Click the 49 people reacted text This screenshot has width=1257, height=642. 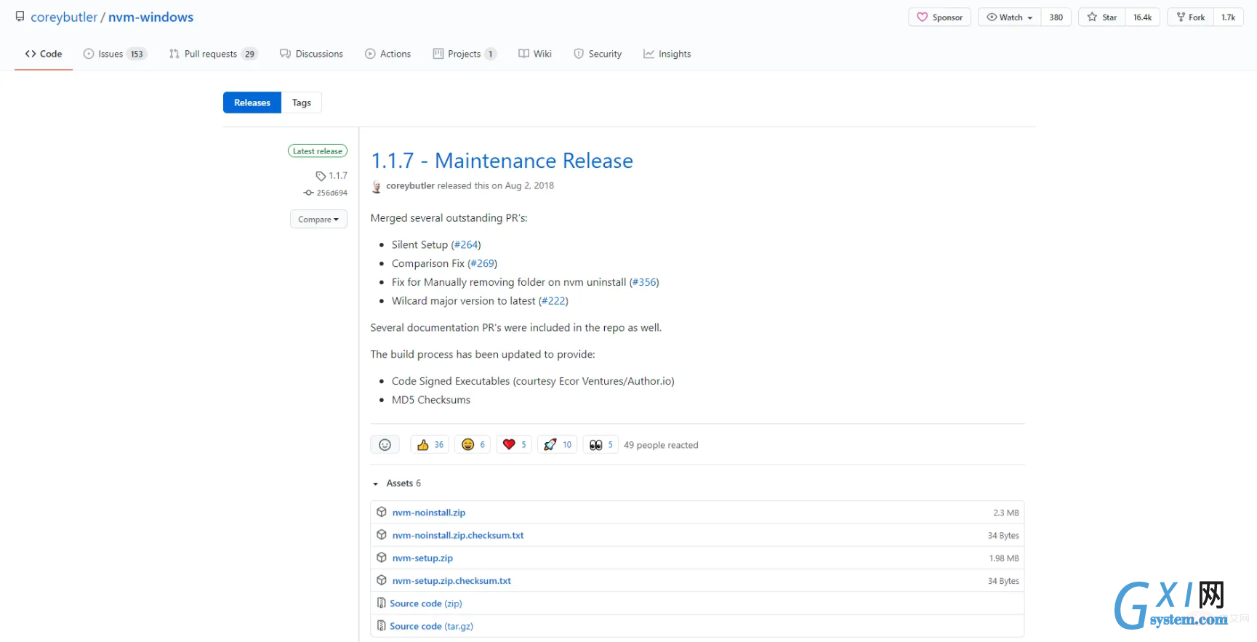tap(661, 445)
